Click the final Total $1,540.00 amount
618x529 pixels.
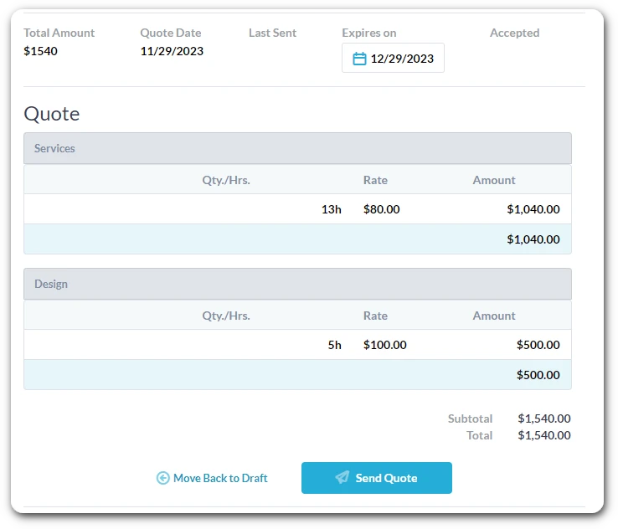[543, 435]
